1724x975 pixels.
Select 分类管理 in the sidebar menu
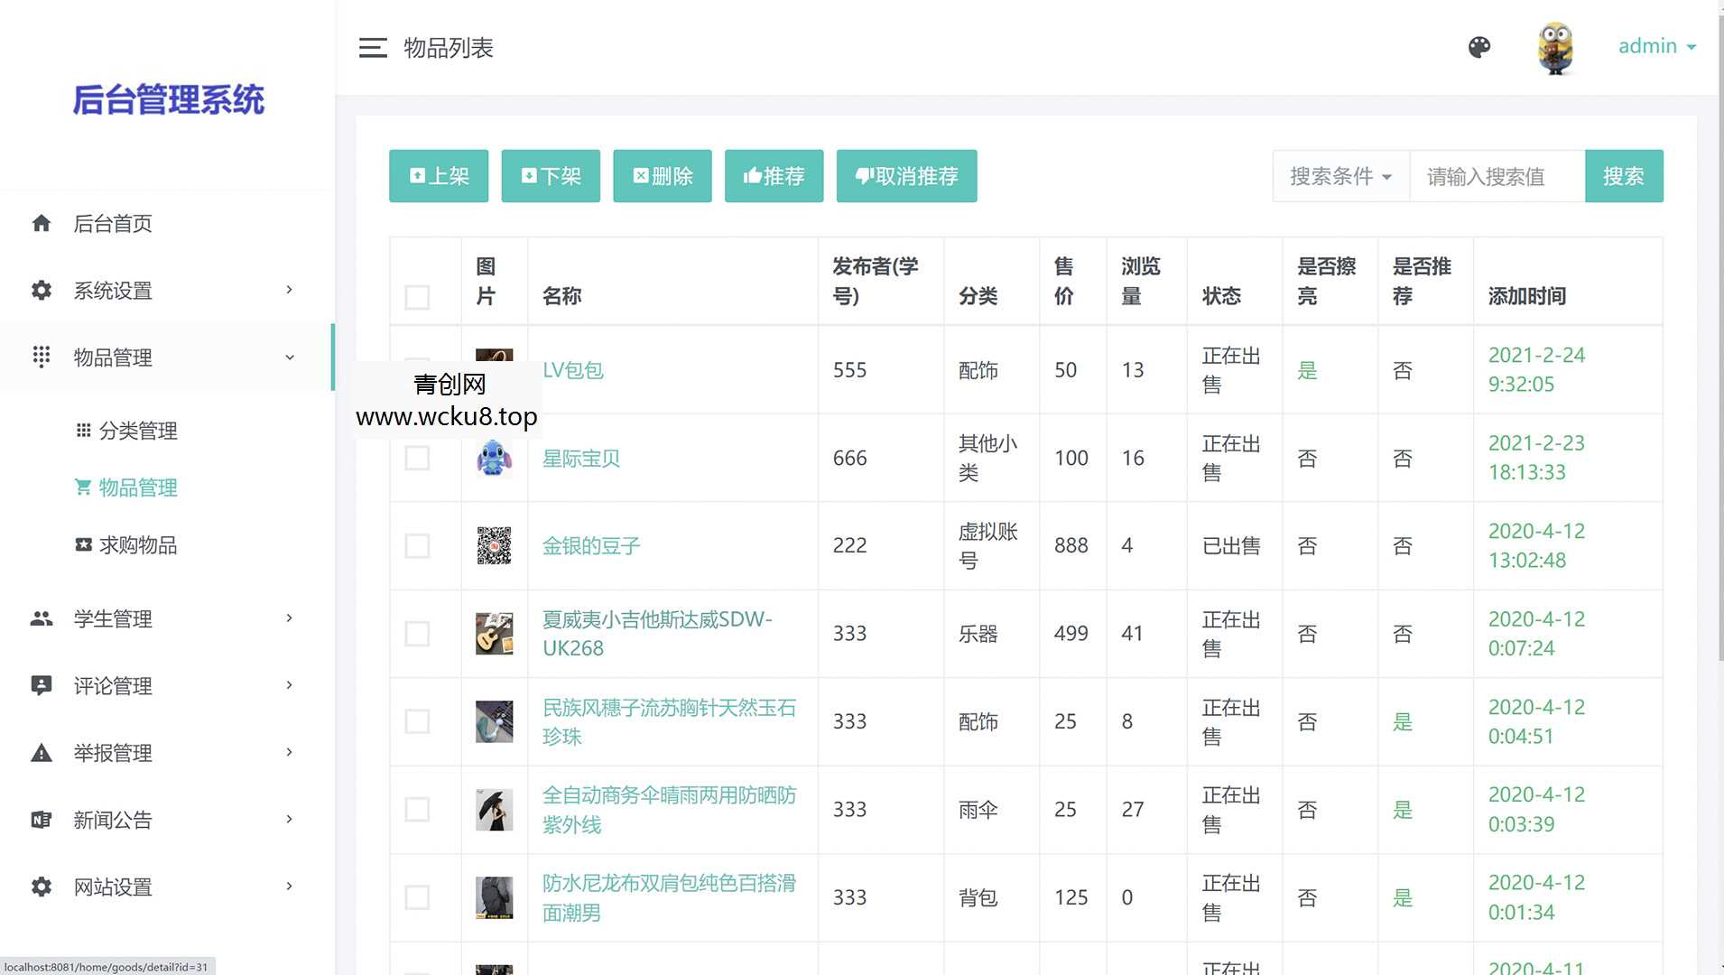click(137, 431)
